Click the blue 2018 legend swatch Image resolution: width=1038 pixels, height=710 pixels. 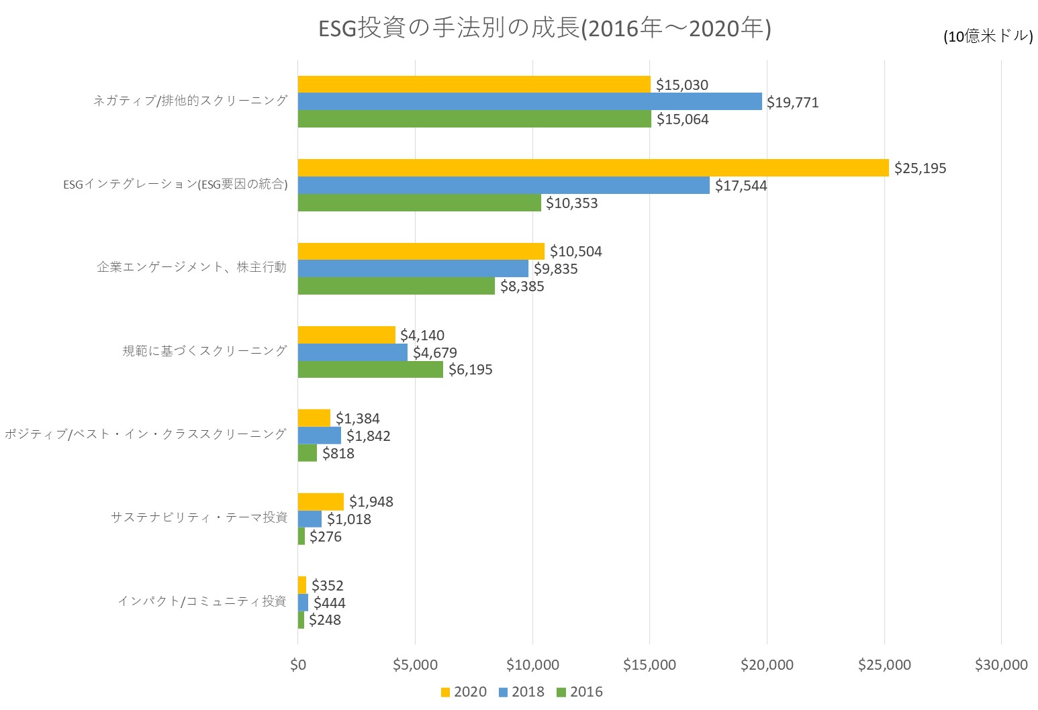pyautogui.click(x=503, y=692)
